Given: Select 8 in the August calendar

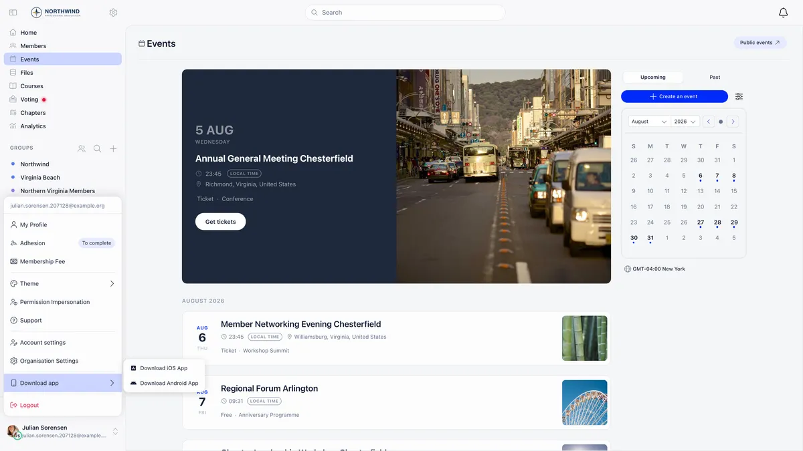Looking at the screenshot, I should pyautogui.click(x=734, y=176).
